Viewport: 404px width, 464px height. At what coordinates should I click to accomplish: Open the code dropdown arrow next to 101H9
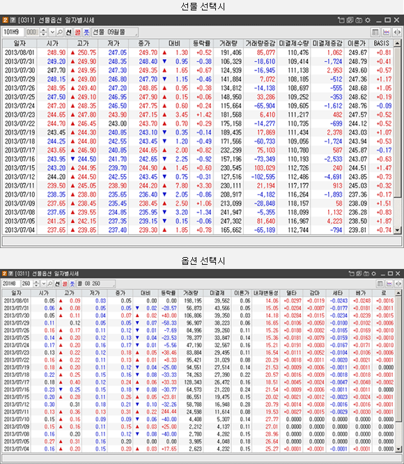pyautogui.click(x=52, y=32)
